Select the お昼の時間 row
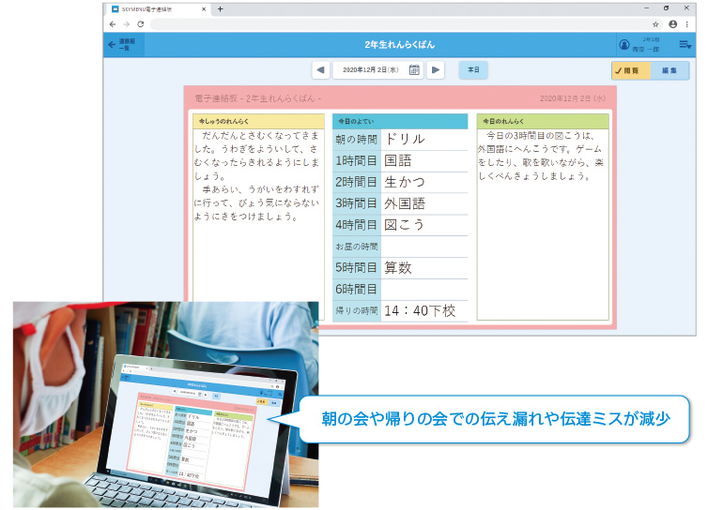Viewport: 708px width, 510px height. point(400,247)
